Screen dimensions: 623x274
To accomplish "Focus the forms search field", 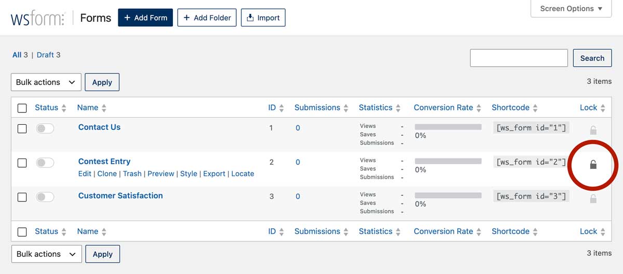I will (x=519, y=58).
